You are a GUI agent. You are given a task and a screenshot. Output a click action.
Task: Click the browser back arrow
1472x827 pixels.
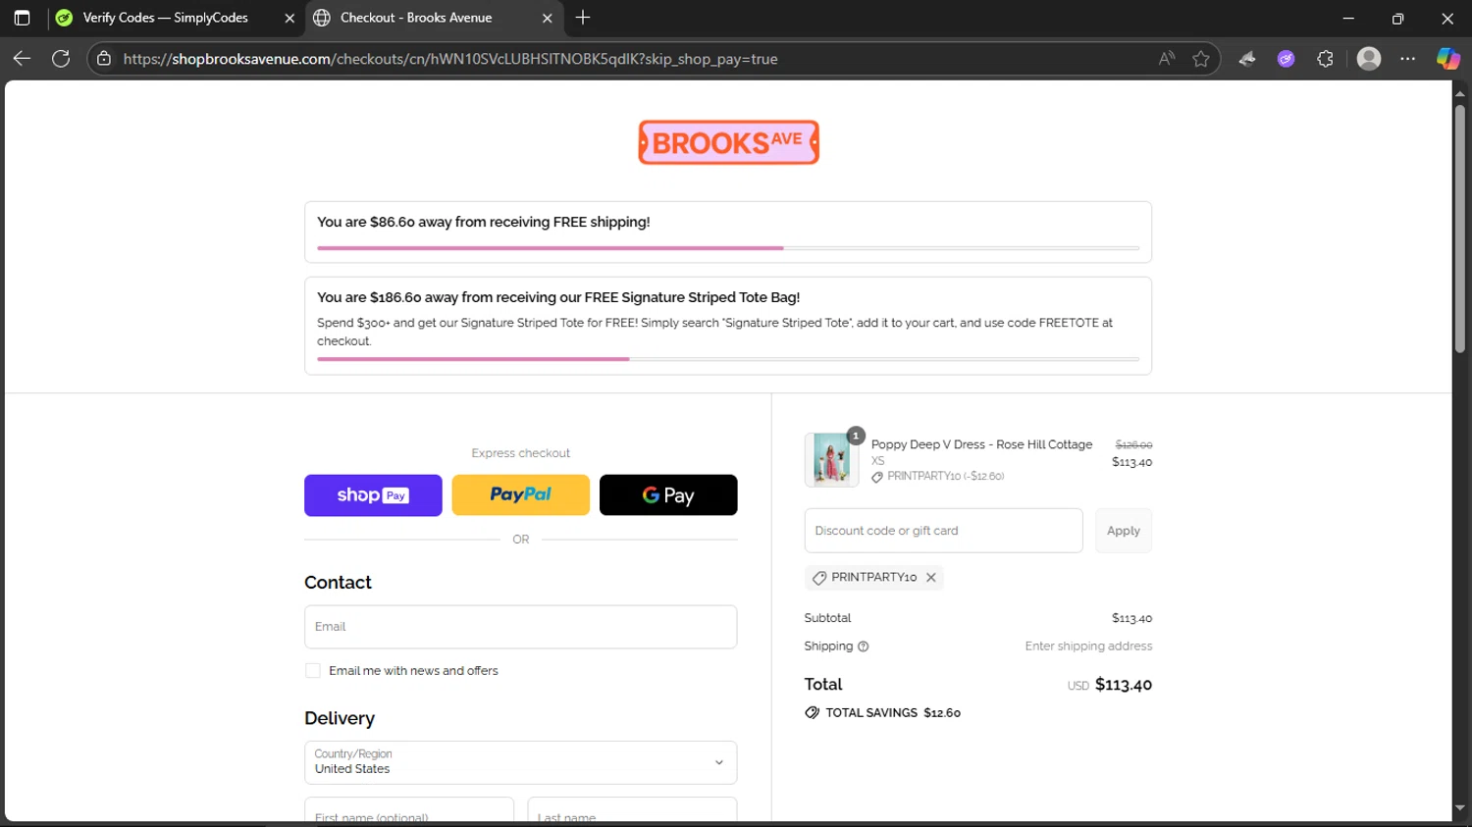click(22, 59)
